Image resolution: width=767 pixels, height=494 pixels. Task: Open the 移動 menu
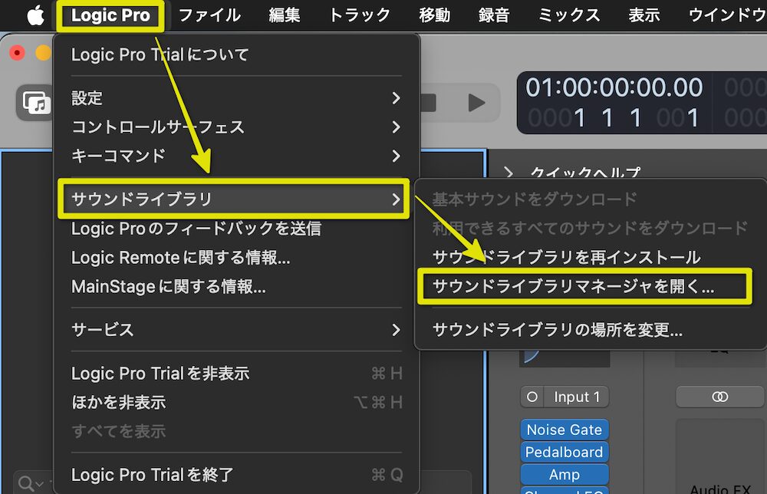434,15
